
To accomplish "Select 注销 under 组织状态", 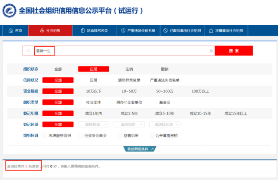I will coord(129,69).
